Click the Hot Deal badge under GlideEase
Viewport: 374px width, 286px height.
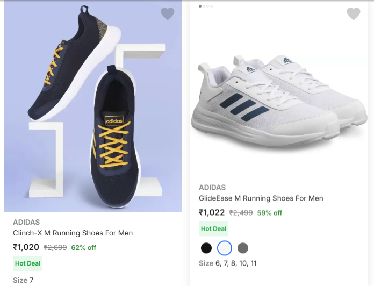coord(213,229)
